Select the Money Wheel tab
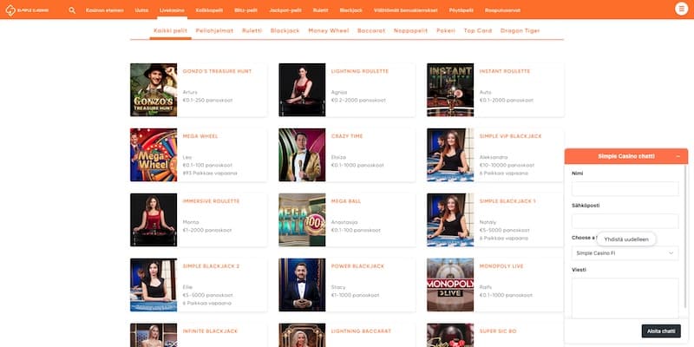 (329, 31)
